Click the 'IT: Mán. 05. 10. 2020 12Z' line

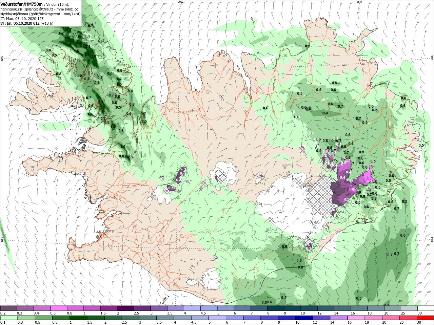tap(21, 19)
